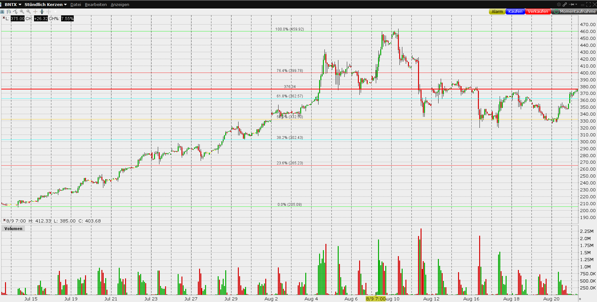Open the chart bar type tool
This screenshot has width=597, height=302.
click(9, 12)
